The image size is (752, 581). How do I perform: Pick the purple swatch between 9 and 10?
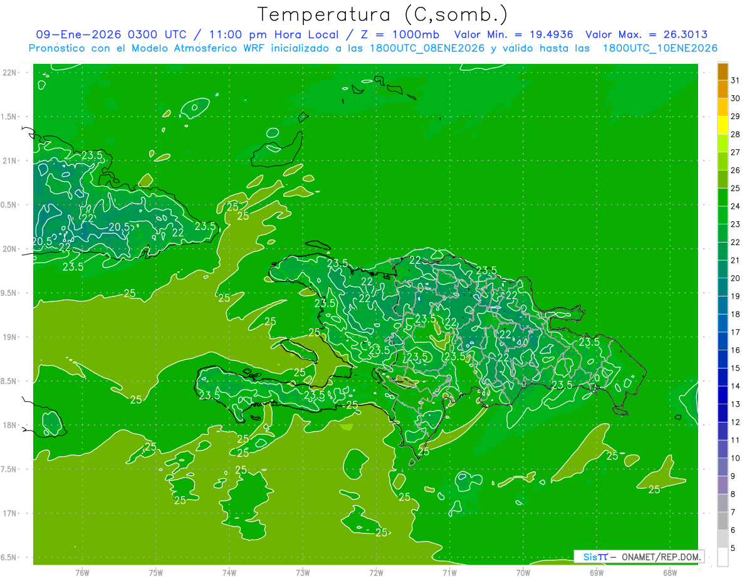pos(723,468)
